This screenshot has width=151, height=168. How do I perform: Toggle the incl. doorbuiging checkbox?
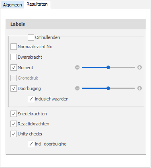[x=31, y=144]
